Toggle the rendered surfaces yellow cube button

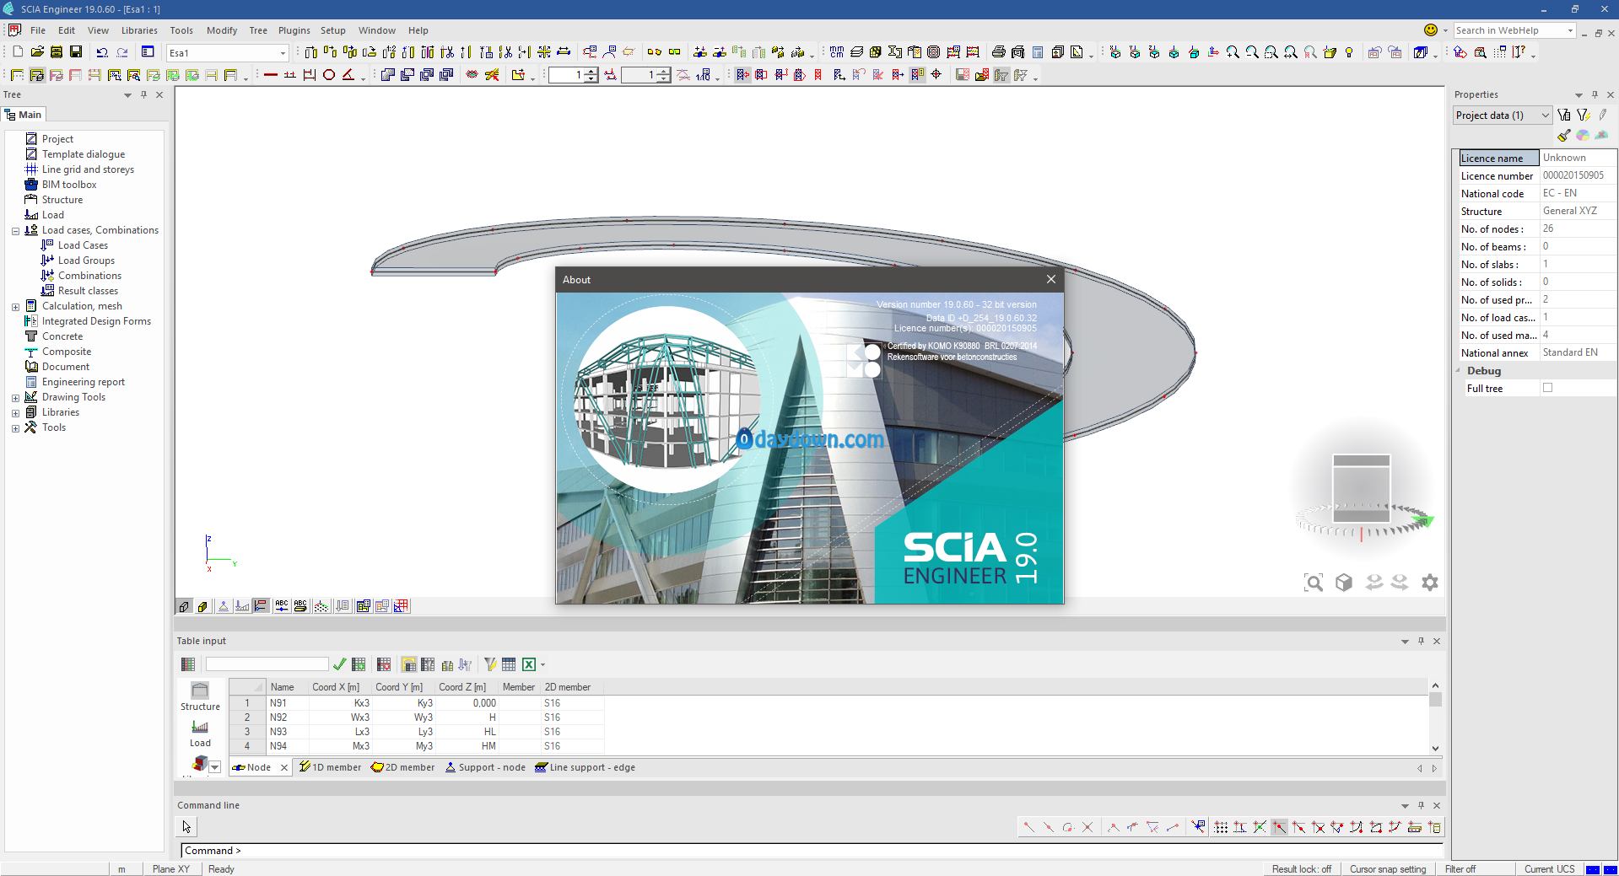pyautogui.click(x=202, y=605)
